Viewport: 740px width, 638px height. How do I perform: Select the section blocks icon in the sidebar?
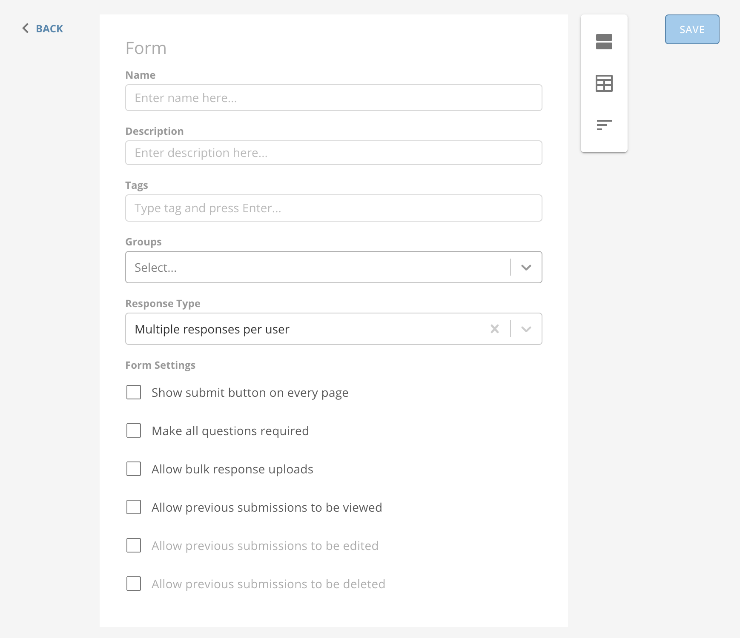[604, 43]
